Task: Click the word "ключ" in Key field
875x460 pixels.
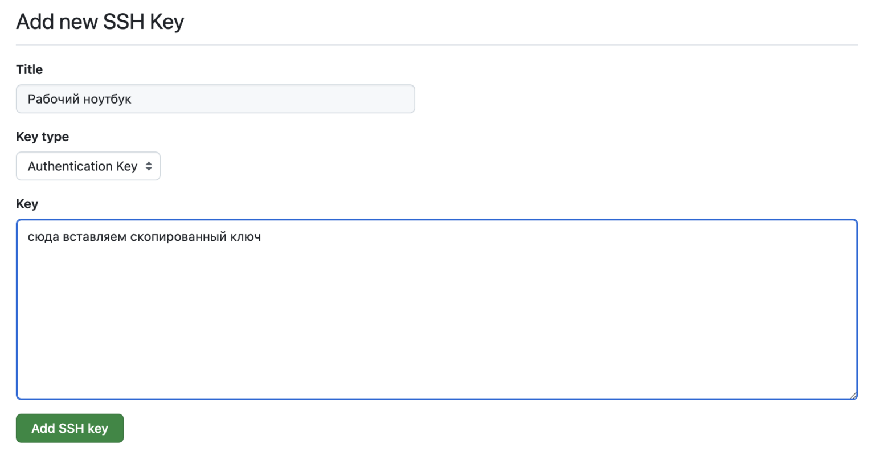Action: pyautogui.click(x=246, y=237)
